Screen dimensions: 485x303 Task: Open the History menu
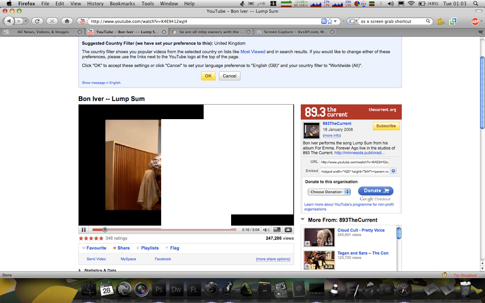(95, 4)
